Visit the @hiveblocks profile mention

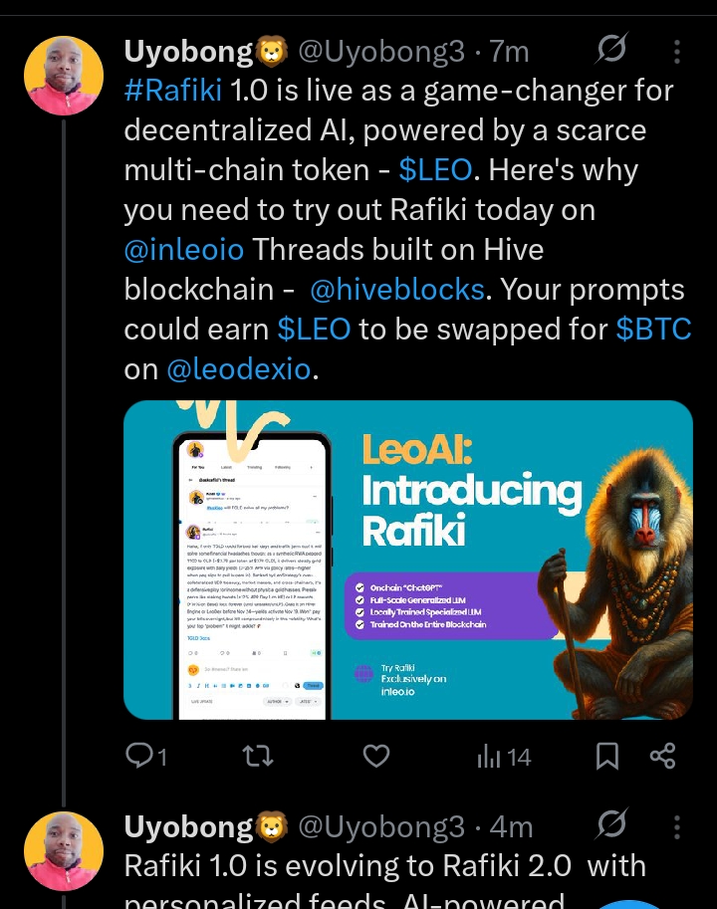pyautogui.click(x=397, y=290)
